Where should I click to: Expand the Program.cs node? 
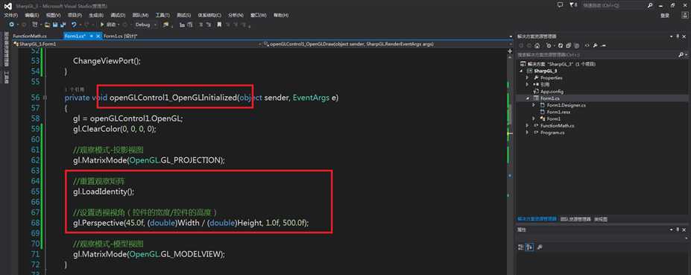[528, 133]
